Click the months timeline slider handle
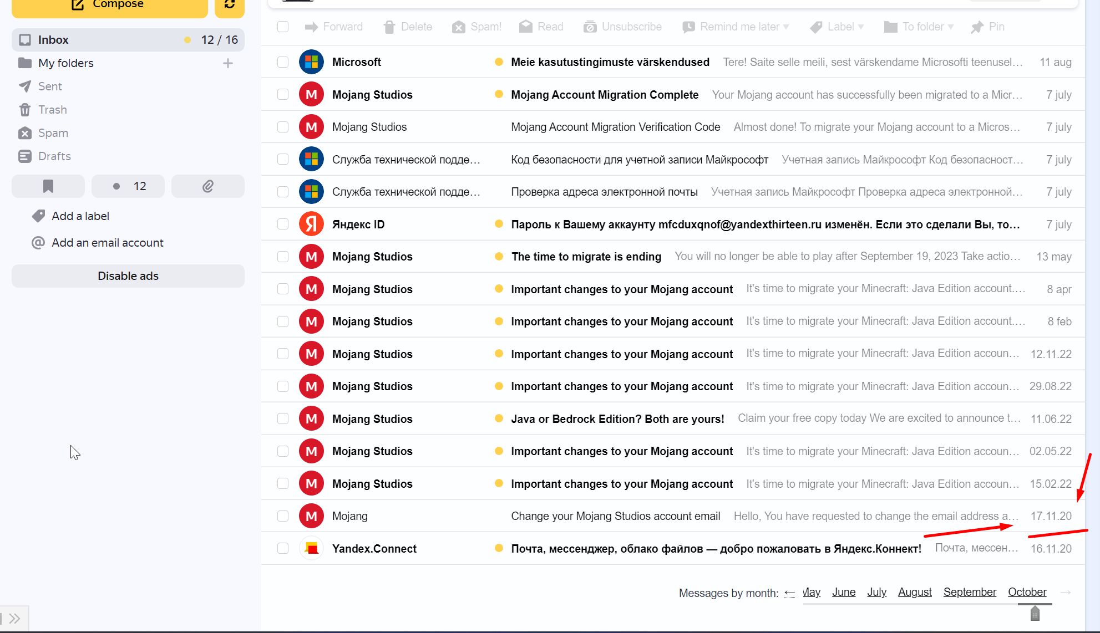 coord(1035,613)
